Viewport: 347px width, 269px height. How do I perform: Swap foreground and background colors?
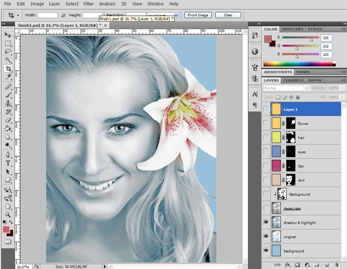pos(11,222)
